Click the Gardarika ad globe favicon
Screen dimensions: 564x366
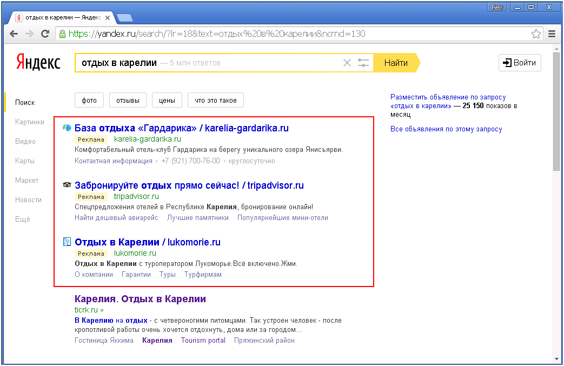coord(67,128)
